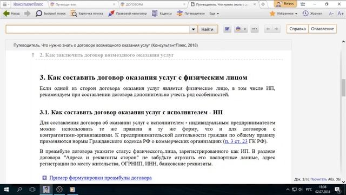Open the Справка tab
The height and width of the screenshot is (195, 346).
coord(297,29)
